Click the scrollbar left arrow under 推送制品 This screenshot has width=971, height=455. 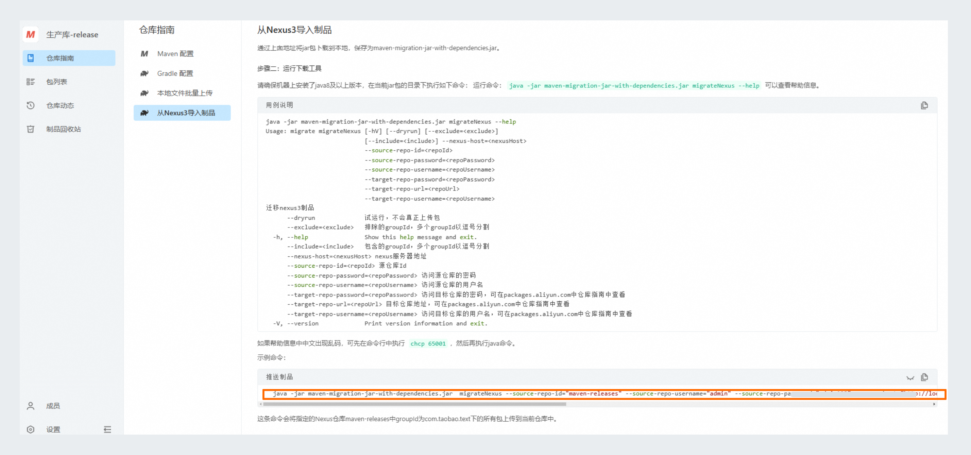(x=260, y=404)
